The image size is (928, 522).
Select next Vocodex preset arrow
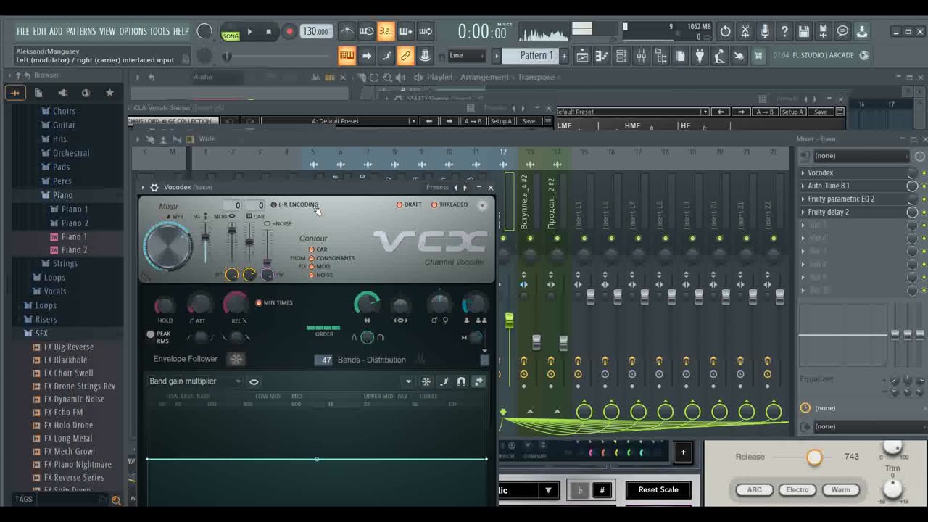[465, 187]
